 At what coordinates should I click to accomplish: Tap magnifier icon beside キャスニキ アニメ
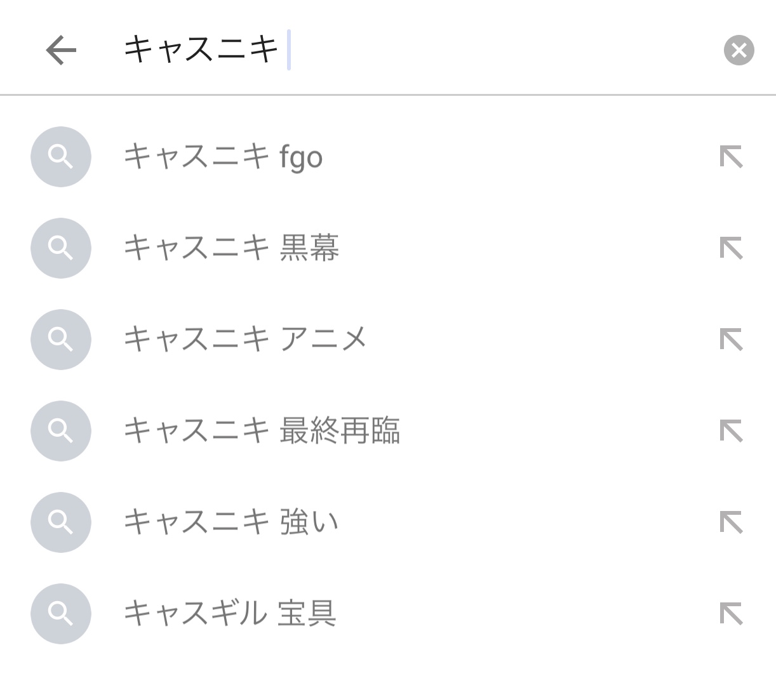[61, 340]
